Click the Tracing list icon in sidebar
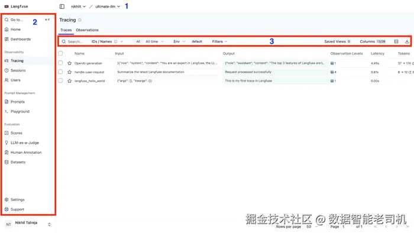Image resolution: width=414 pixels, height=233 pixels. tap(7, 61)
